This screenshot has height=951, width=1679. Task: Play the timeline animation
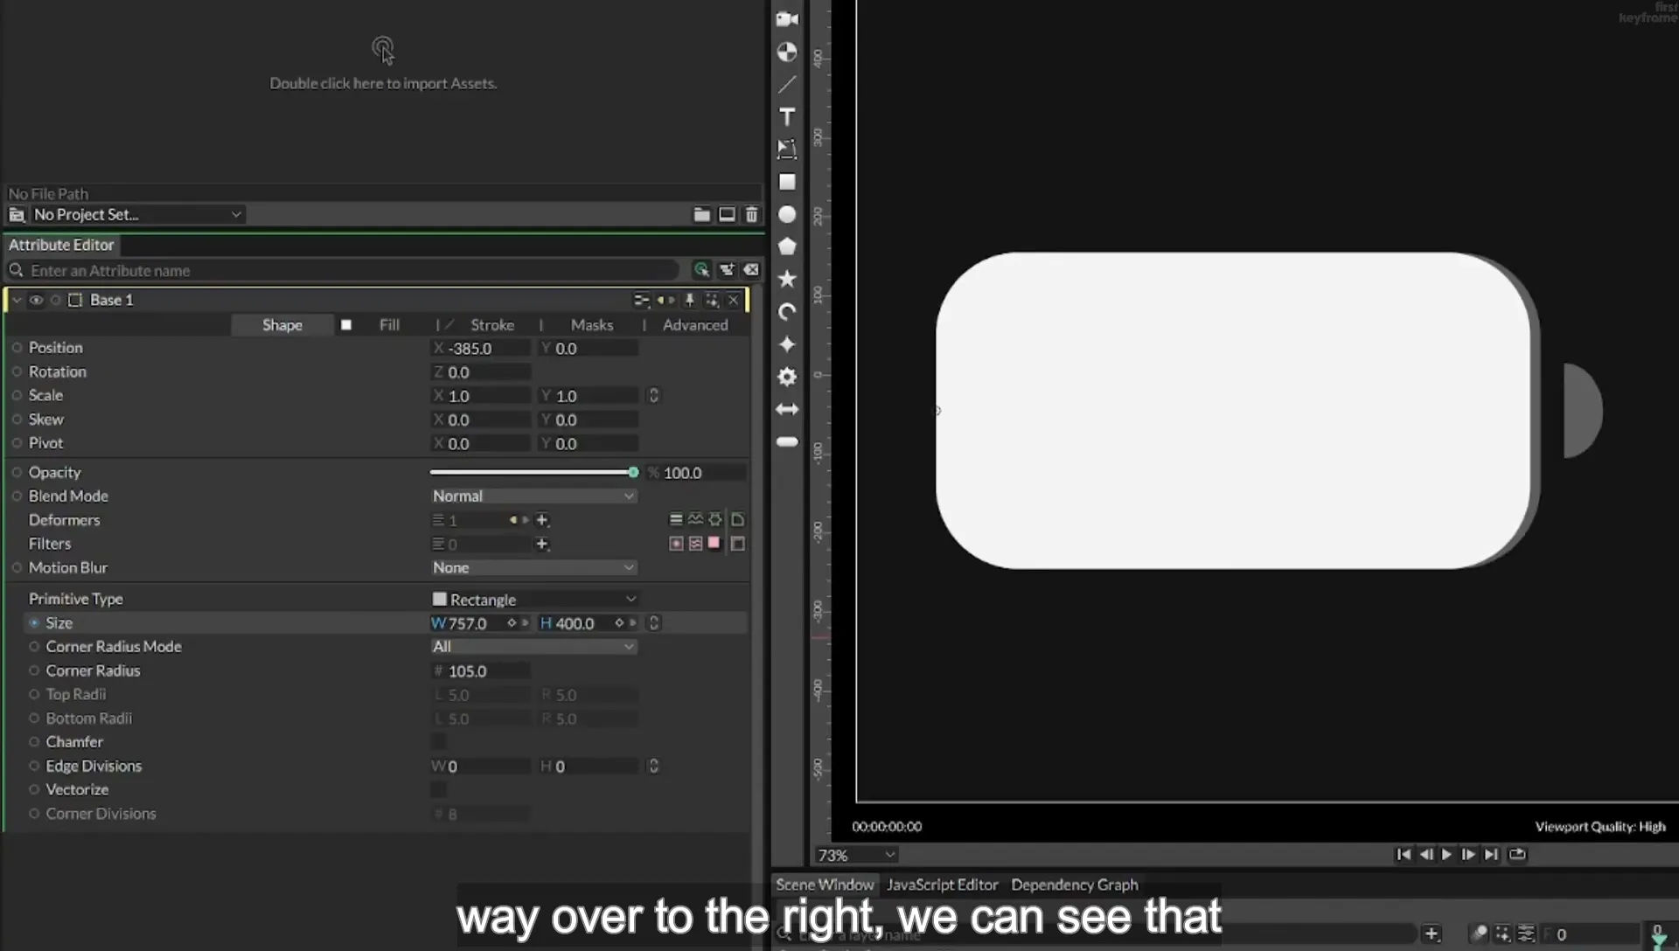point(1446,854)
